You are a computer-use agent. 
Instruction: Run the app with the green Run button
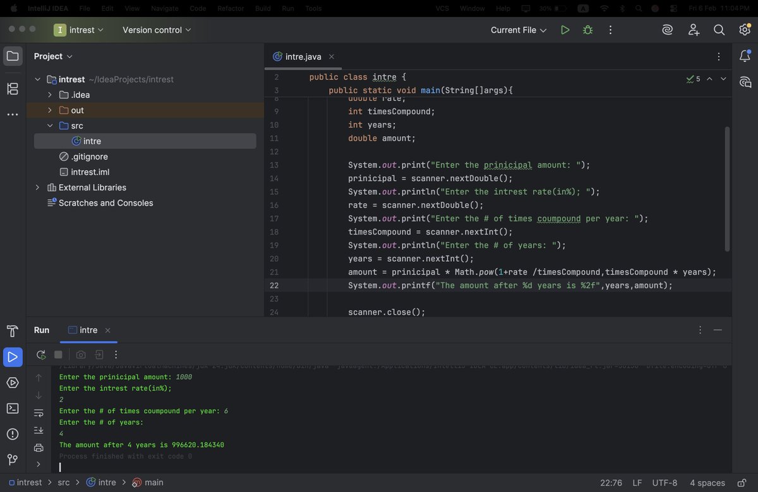[x=565, y=29]
